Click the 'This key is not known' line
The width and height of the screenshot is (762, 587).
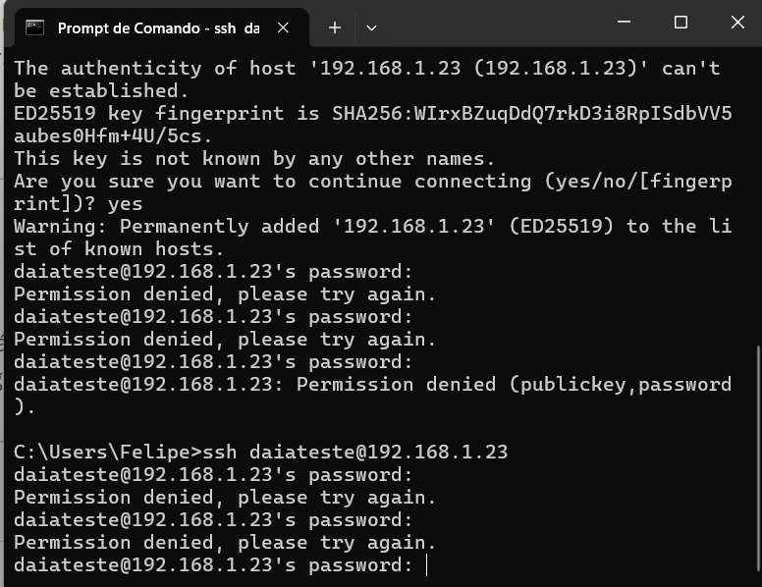[x=254, y=158]
